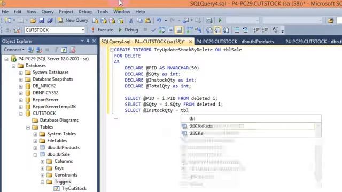The width and height of the screenshot is (342, 192).
Task: Click the New Query button
Action: coord(73,20)
